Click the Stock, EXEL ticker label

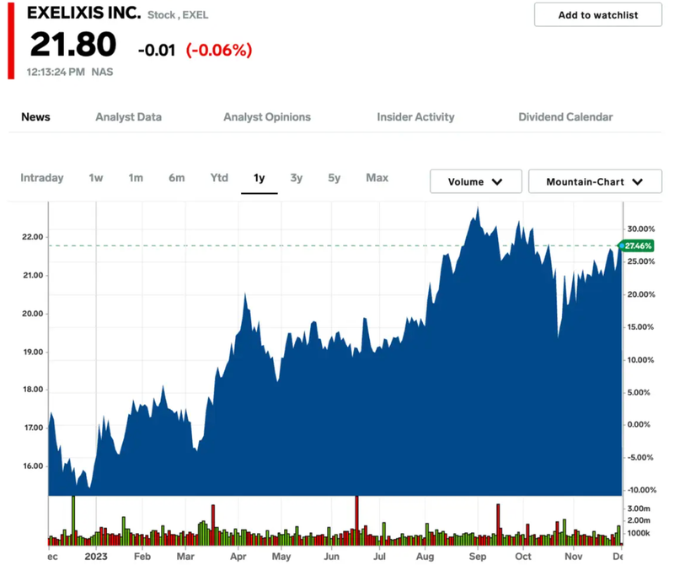(x=178, y=15)
